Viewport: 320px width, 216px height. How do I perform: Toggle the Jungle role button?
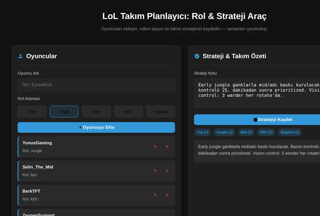tap(64, 112)
